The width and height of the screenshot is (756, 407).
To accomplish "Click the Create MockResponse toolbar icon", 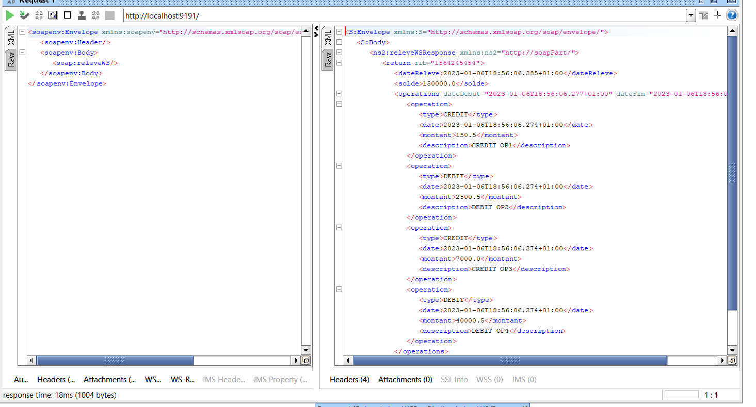I will [x=39, y=15].
